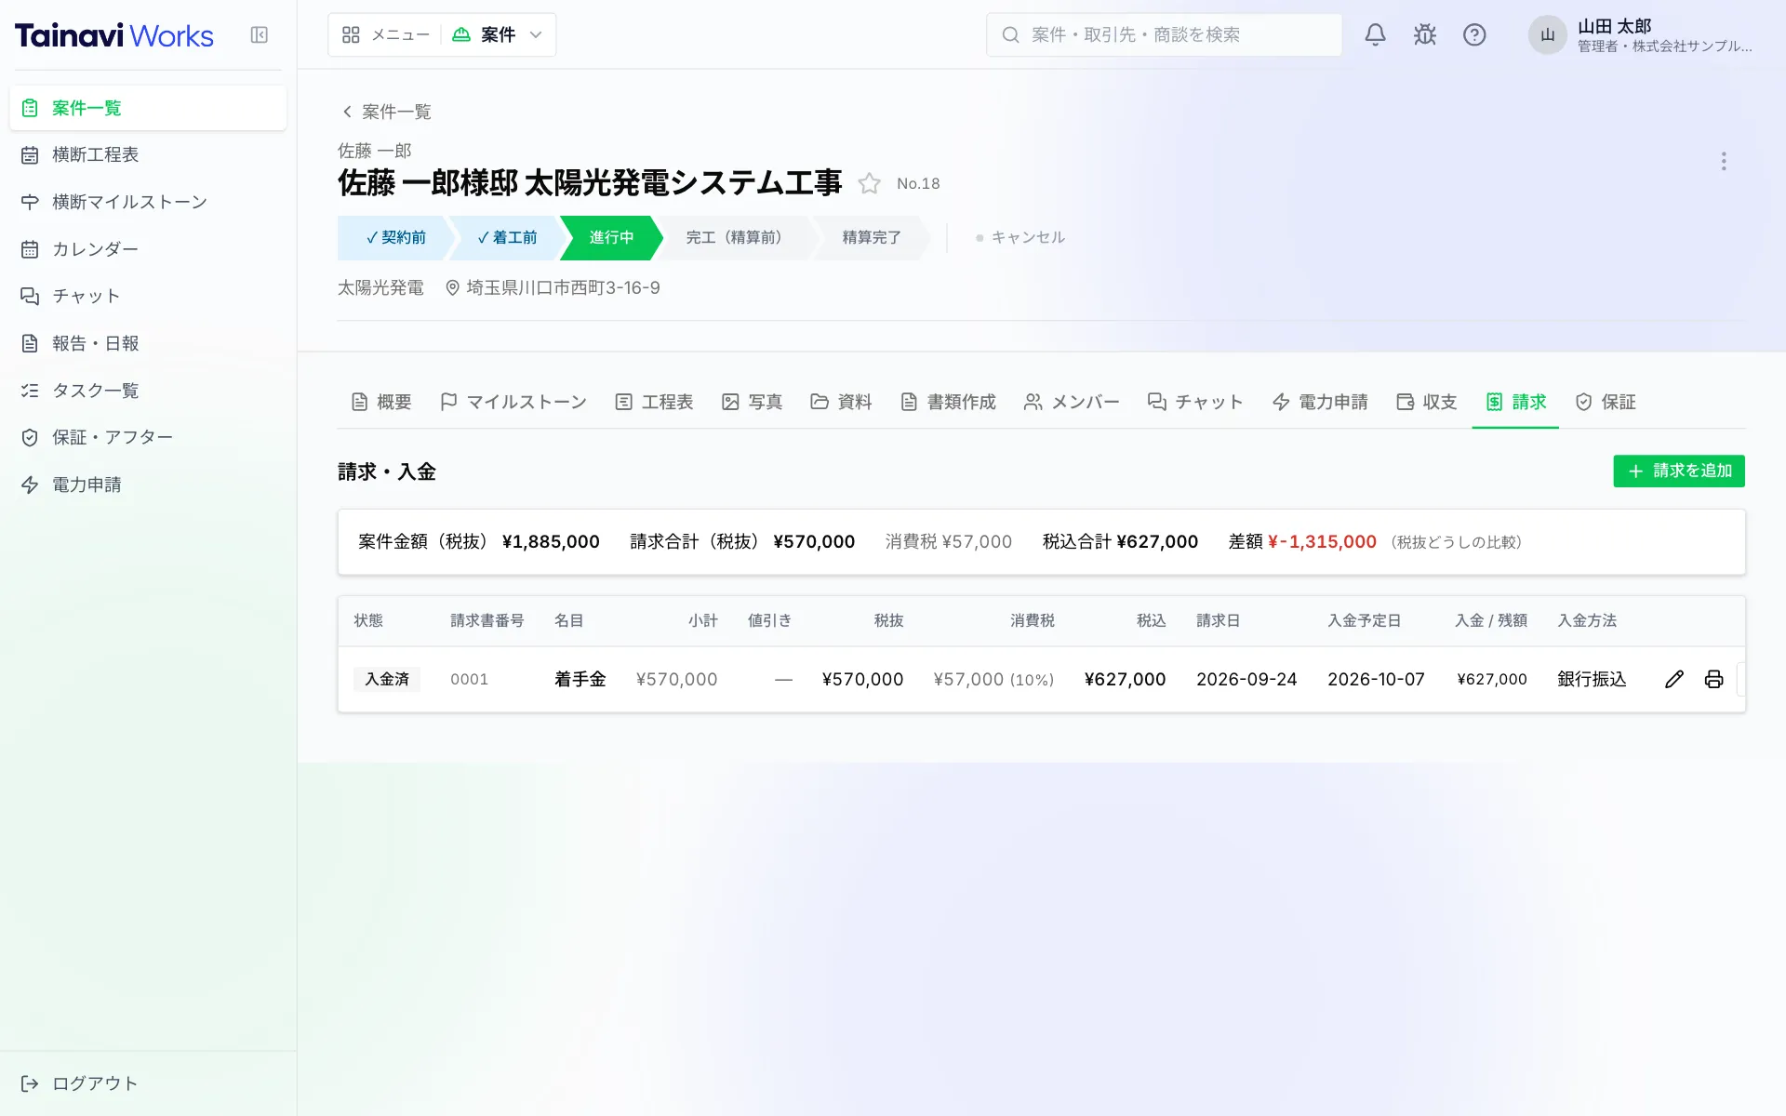The width and height of the screenshot is (1786, 1116).
Task: Open 横断マイルストーン in sidebar
Action: point(148,202)
